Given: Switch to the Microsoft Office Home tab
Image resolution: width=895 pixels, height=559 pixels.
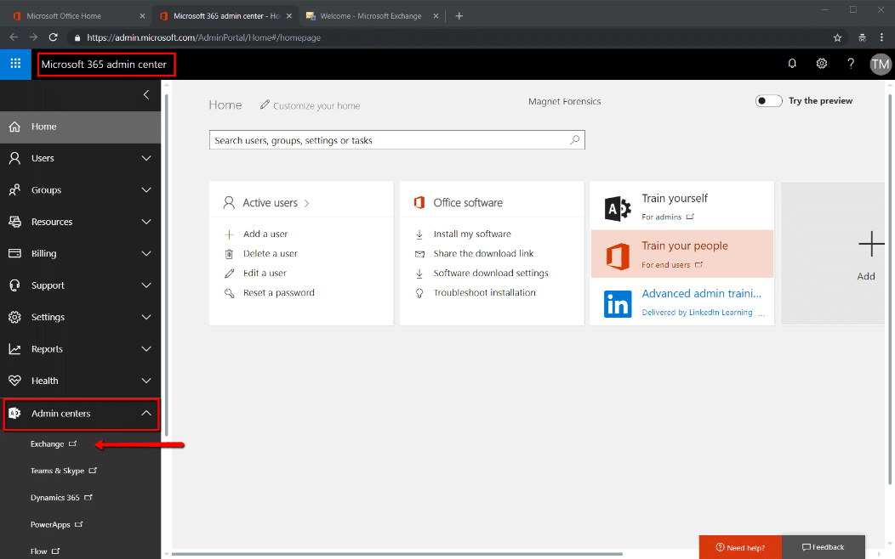Looking at the screenshot, I should (64, 16).
